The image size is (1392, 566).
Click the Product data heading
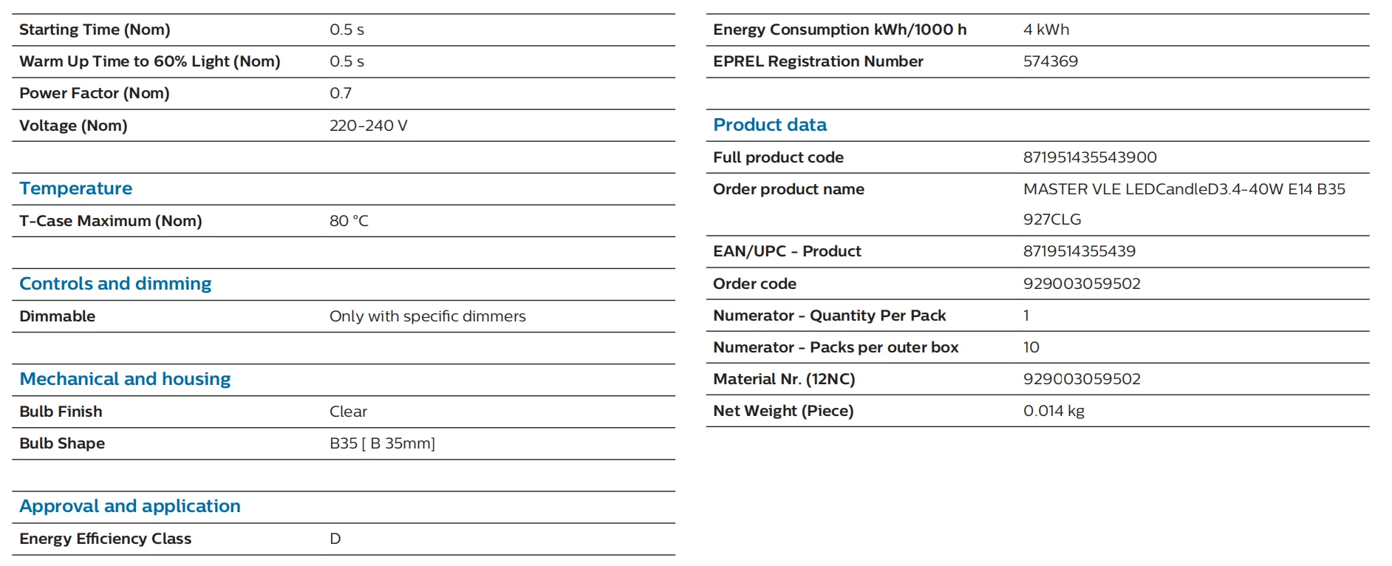point(769,125)
